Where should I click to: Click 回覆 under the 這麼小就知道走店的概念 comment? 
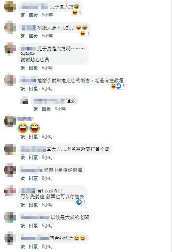pos(34,89)
